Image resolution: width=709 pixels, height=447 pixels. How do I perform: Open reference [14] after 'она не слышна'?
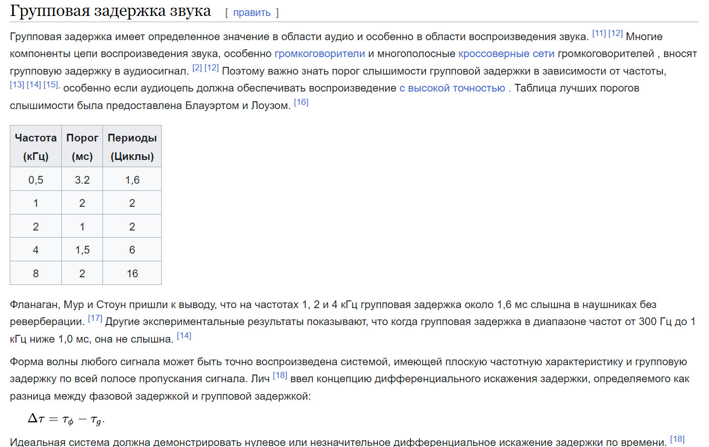pos(184,335)
